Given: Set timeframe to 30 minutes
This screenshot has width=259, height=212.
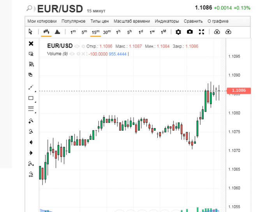Looking at the screenshot, I should click(x=107, y=32).
